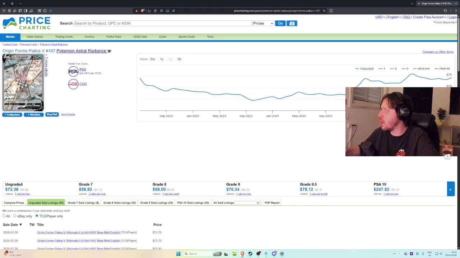Click the camera scan icon beside Go
The height and width of the screenshot is (258, 460).
(292, 23)
